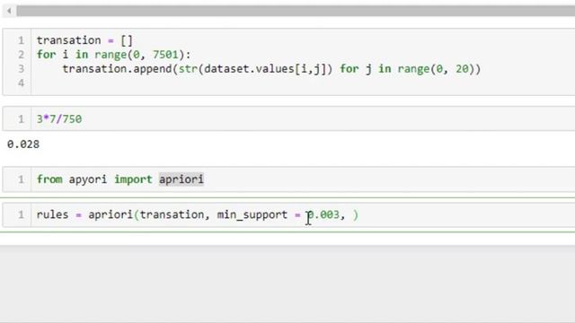Click 'rules' variable name in last cell
The image size is (575, 323).
[52, 214]
